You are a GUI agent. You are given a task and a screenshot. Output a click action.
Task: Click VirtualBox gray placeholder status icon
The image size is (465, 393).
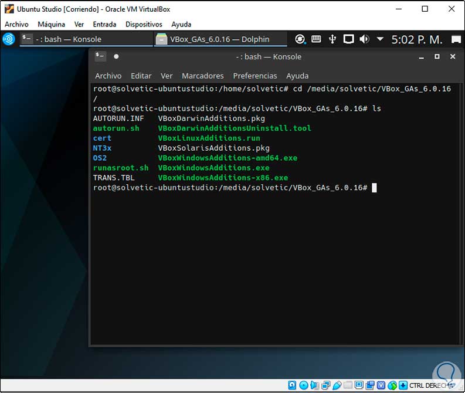(x=348, y=385)
